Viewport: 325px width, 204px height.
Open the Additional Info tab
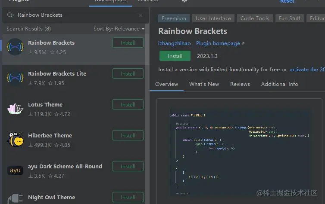coord(280,84)
